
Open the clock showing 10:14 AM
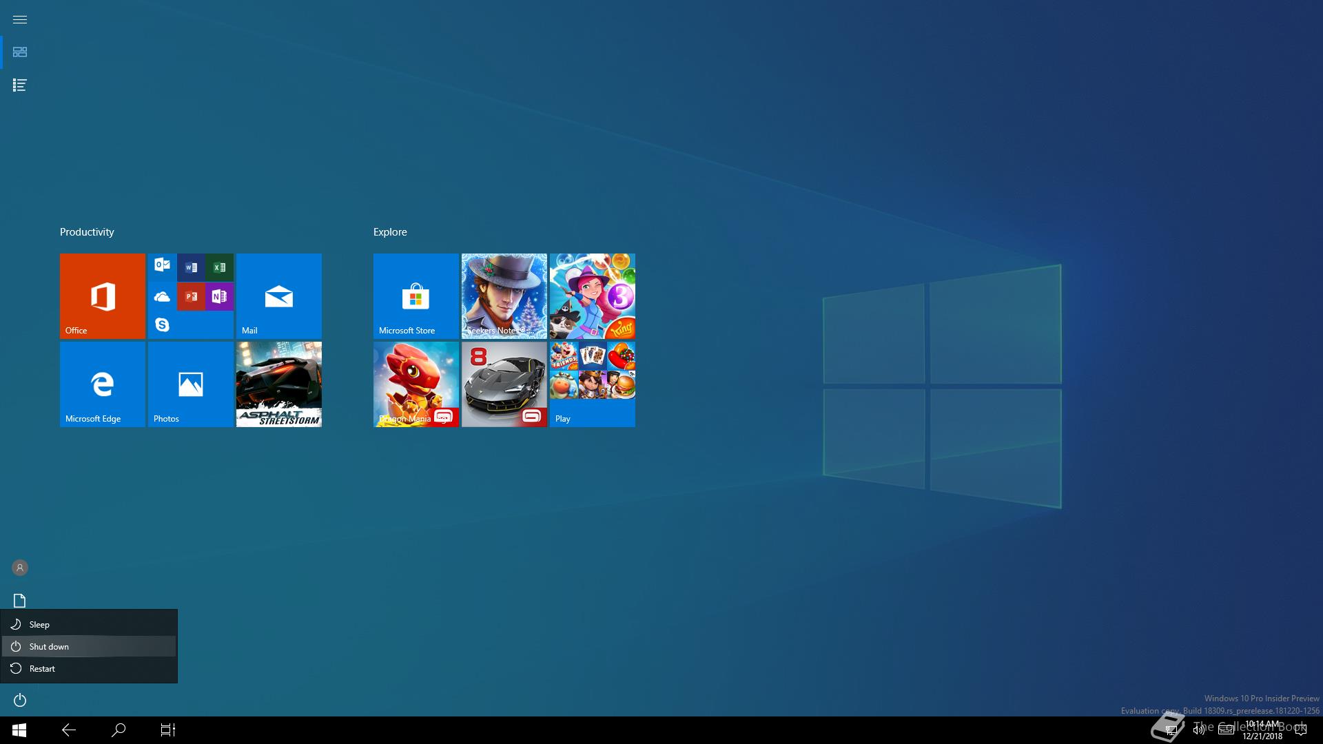[1262, 730]
